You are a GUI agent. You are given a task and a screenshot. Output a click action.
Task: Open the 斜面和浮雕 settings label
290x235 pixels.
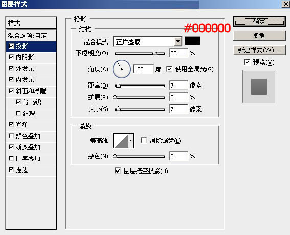tap(31, 91)
